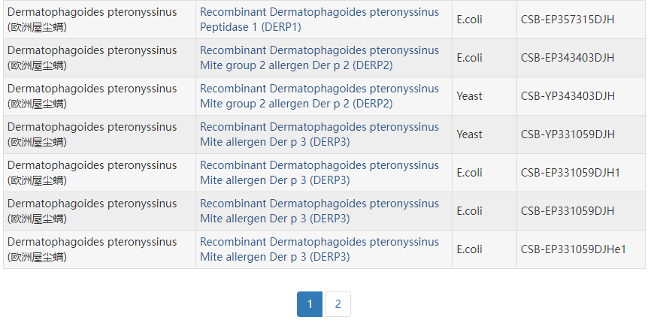Click product code CSB-YP331059DJH
Screen dimensions: 648x326
[x=568, y=134]
